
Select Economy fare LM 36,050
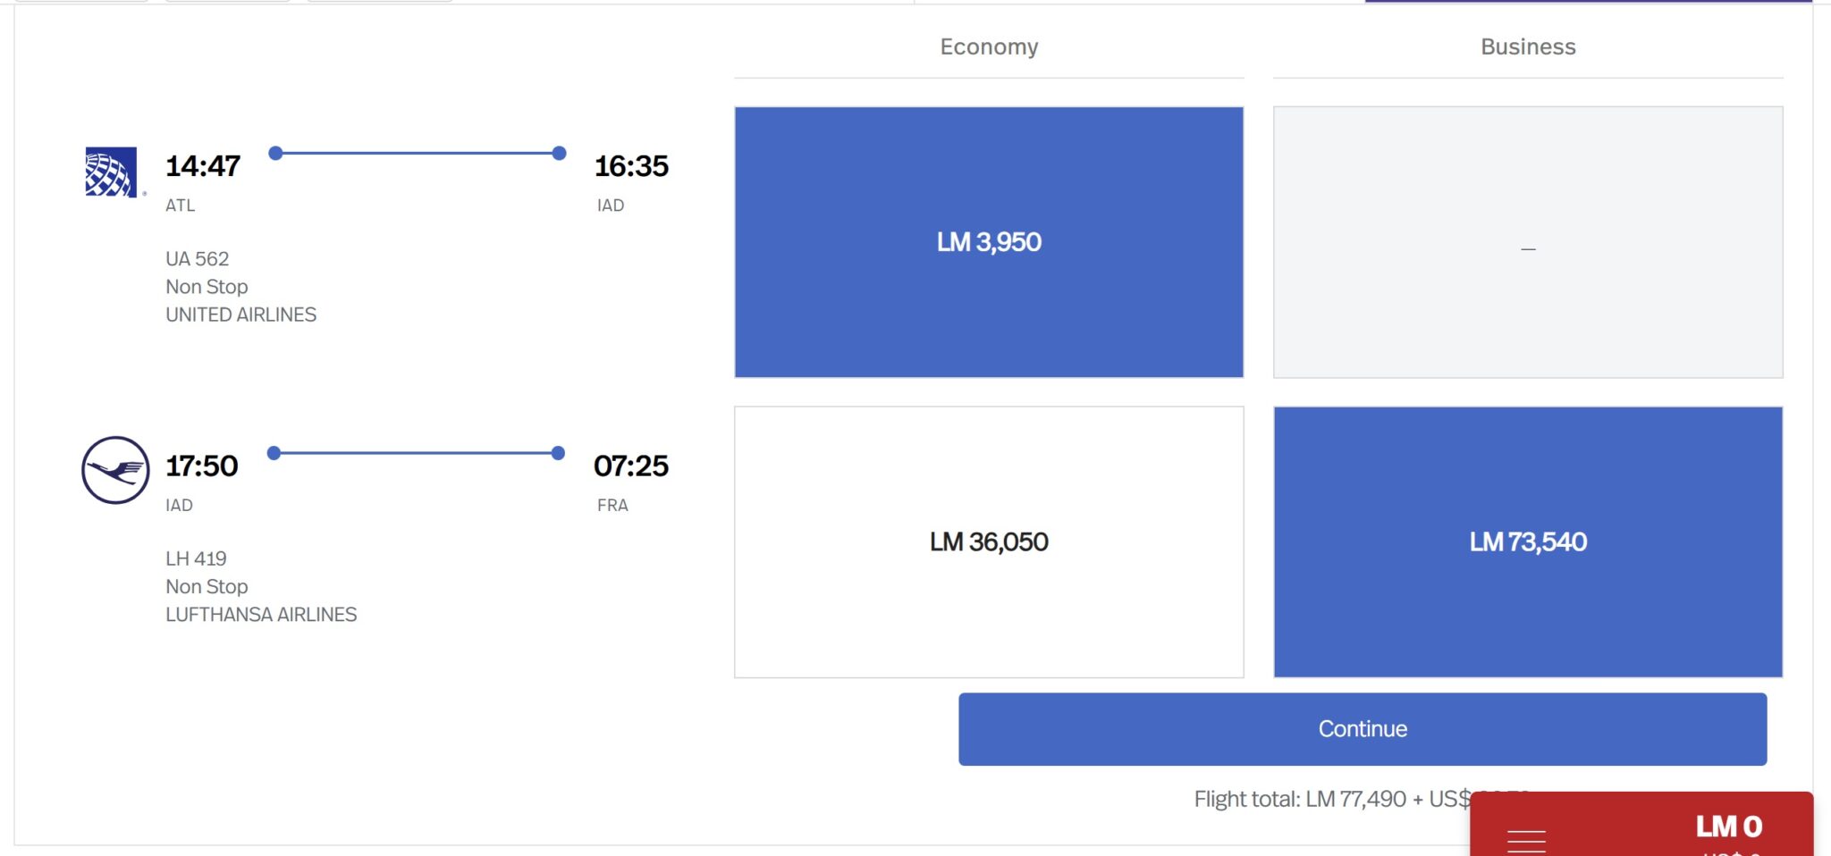coord(989,542)
